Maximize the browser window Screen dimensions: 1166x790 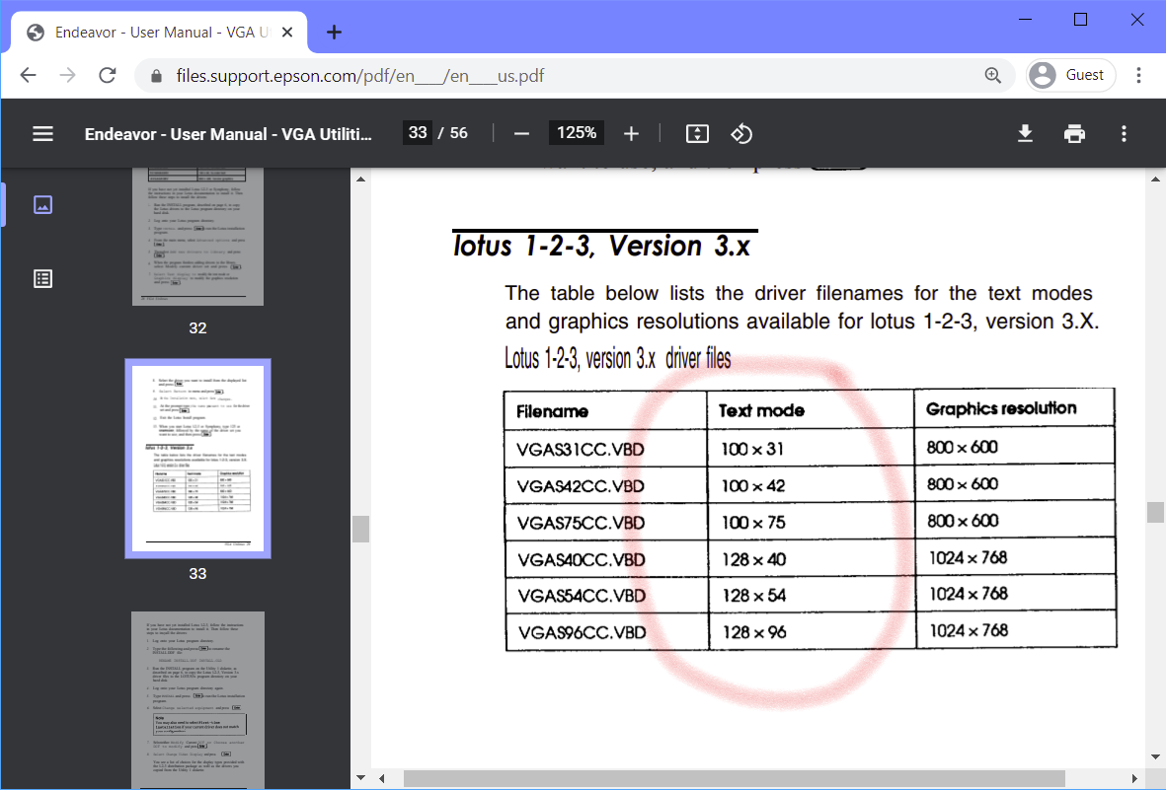pyautogui.click(x=1081, y=20)
